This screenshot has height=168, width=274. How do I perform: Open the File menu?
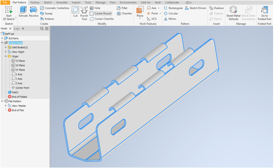click(x=5, y=2)
